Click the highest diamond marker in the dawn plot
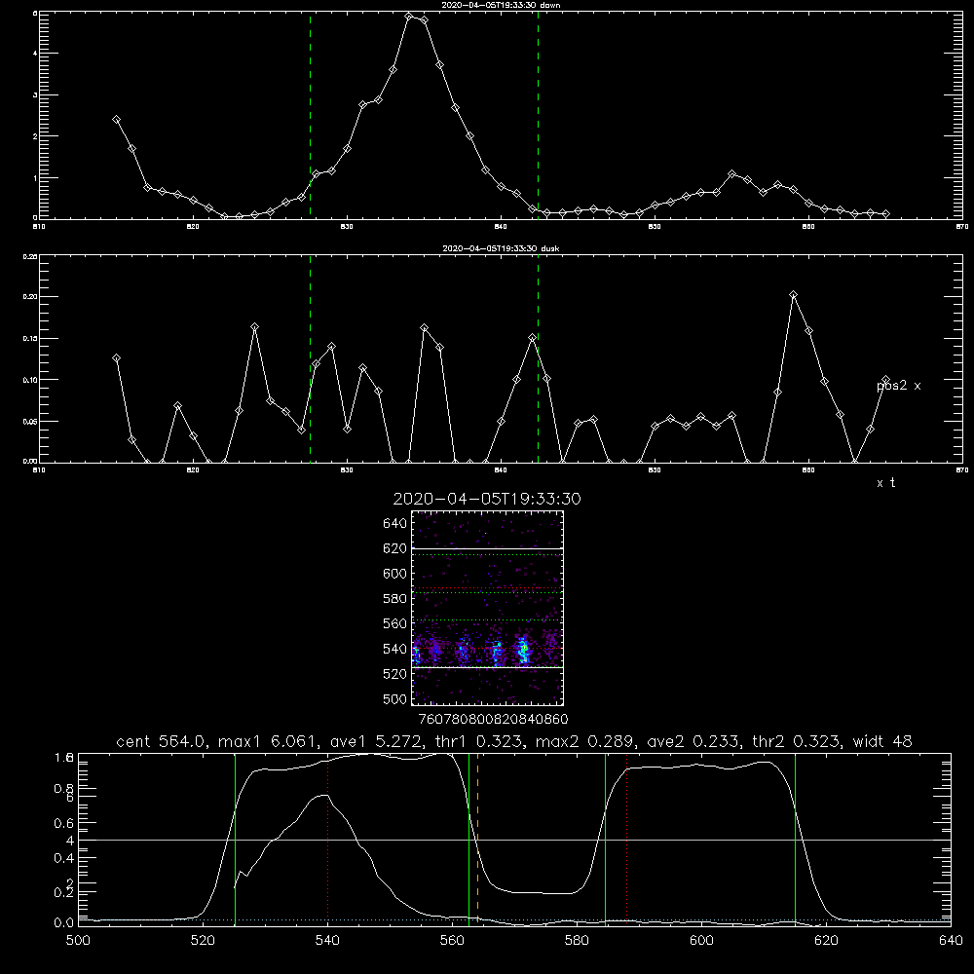 [409, 17]
